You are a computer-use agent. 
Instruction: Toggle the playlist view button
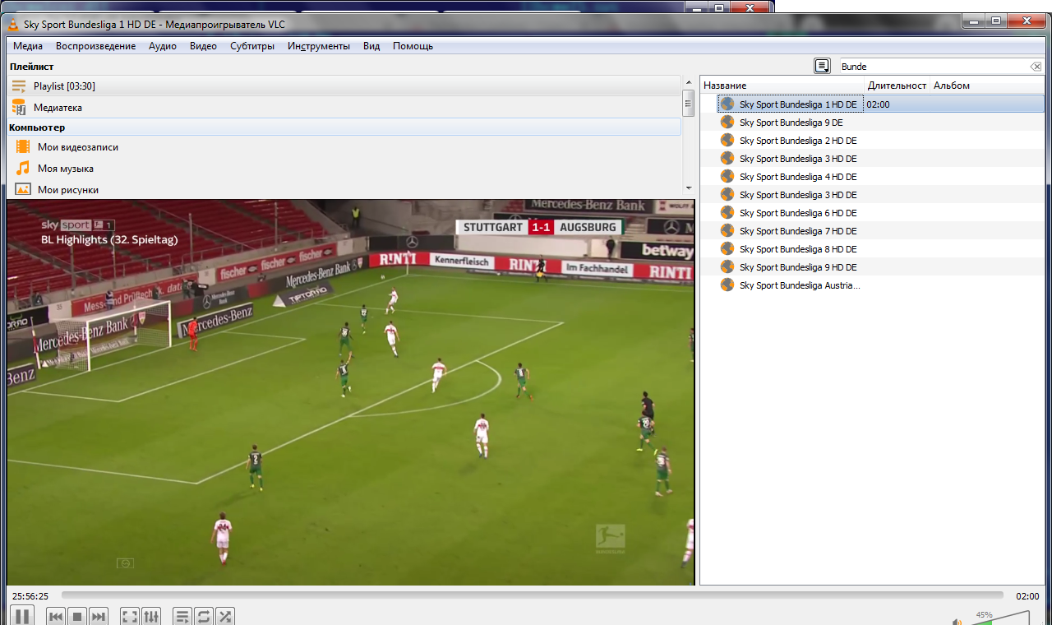pyautogui.click(x=182, y=616)
